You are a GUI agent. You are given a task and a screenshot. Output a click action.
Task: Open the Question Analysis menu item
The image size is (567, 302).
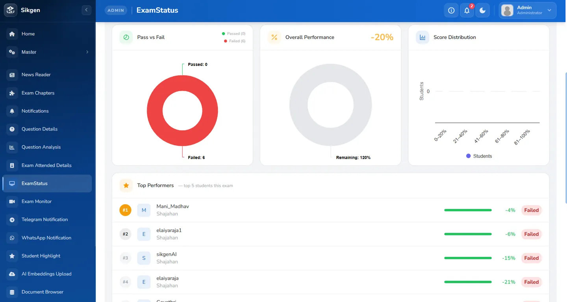click(x=47, y=147)
